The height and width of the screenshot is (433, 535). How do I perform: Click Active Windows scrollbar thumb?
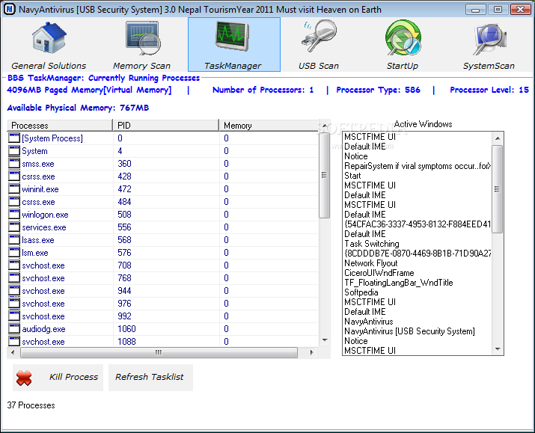(497, 189)
